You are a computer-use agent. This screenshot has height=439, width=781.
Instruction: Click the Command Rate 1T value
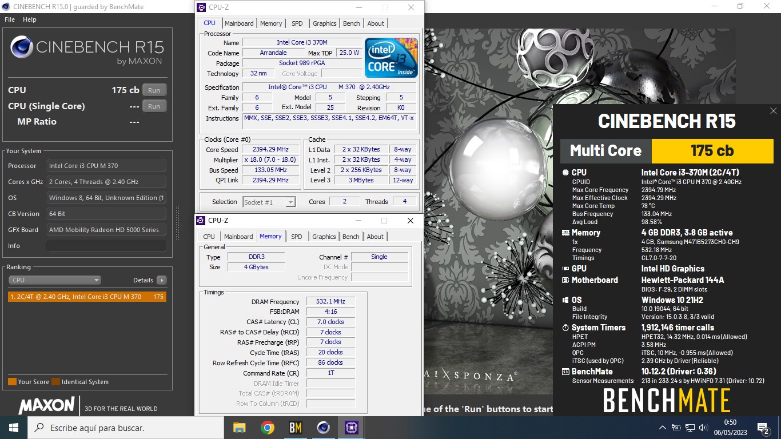click(330, 373)
